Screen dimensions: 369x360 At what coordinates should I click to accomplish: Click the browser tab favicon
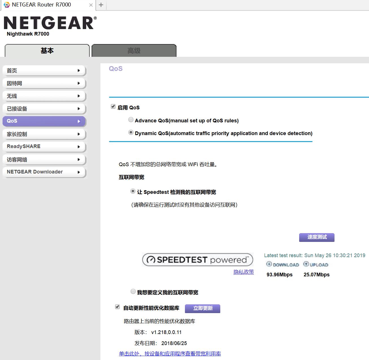7,5
